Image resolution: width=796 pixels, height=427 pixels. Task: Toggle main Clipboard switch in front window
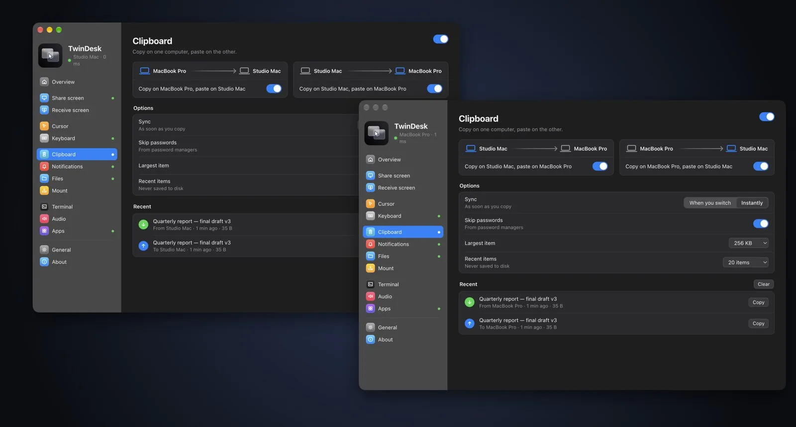coord(767,117)
